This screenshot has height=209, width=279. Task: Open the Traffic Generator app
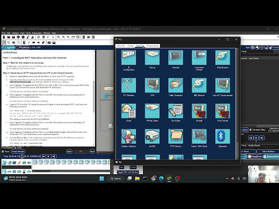[x=176, y=85]
